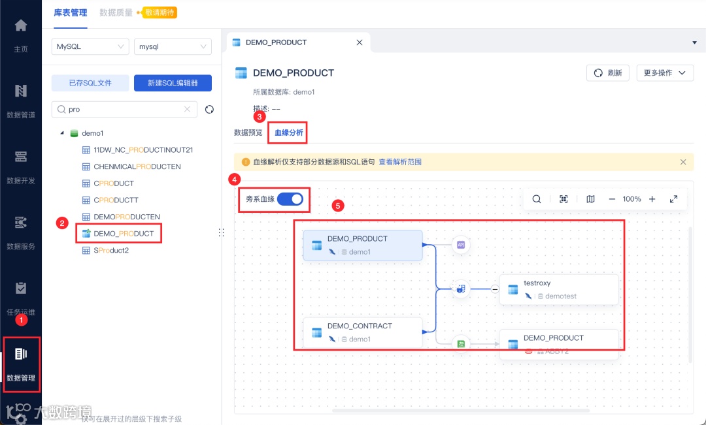Screen dimensions: 706x425
Task: Select the CPRODUCT table
Action: pyautogui.click(x=114, y=183)
